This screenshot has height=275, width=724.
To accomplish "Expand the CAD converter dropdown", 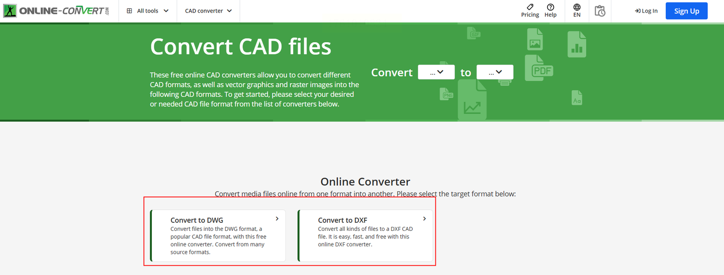I will [x=208, y=11].
